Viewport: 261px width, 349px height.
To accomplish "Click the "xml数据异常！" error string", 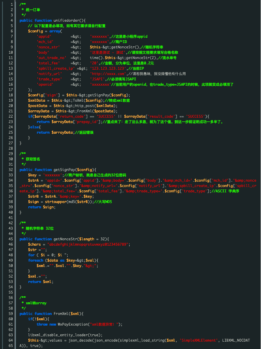I will click(x=105, y=324).
